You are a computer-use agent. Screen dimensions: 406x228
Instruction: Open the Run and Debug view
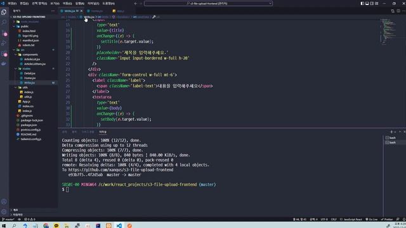click(x=4, y=44)
